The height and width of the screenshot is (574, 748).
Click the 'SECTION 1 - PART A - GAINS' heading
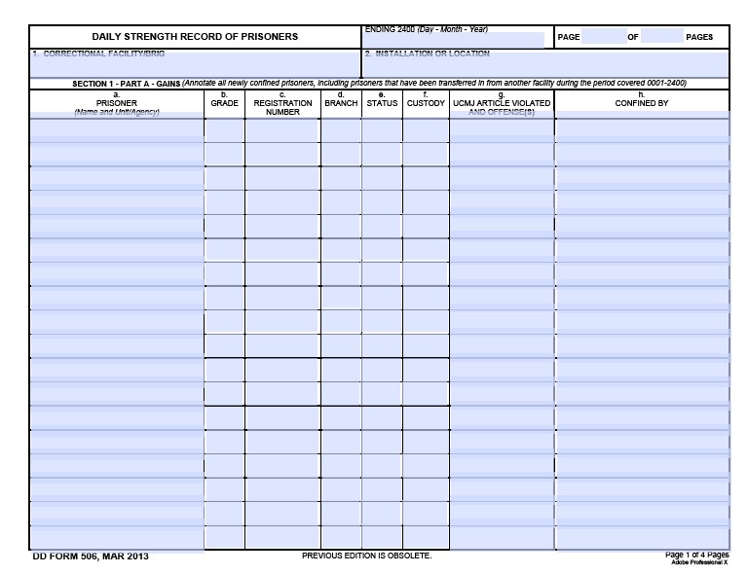(126, 84)
